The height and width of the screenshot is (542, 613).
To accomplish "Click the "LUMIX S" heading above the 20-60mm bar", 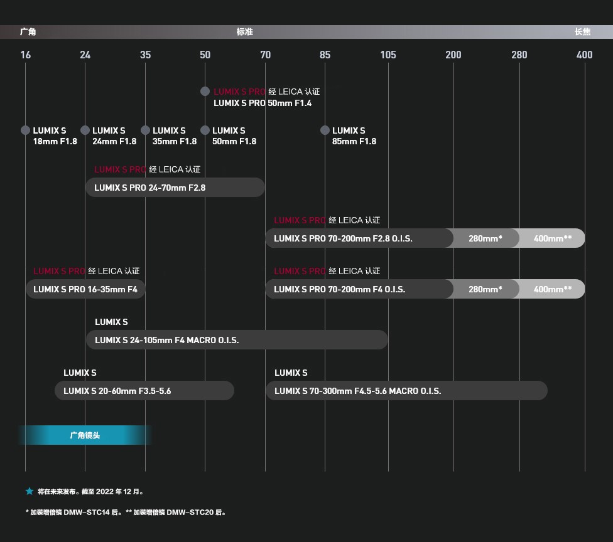I will [x=80, y=373].
